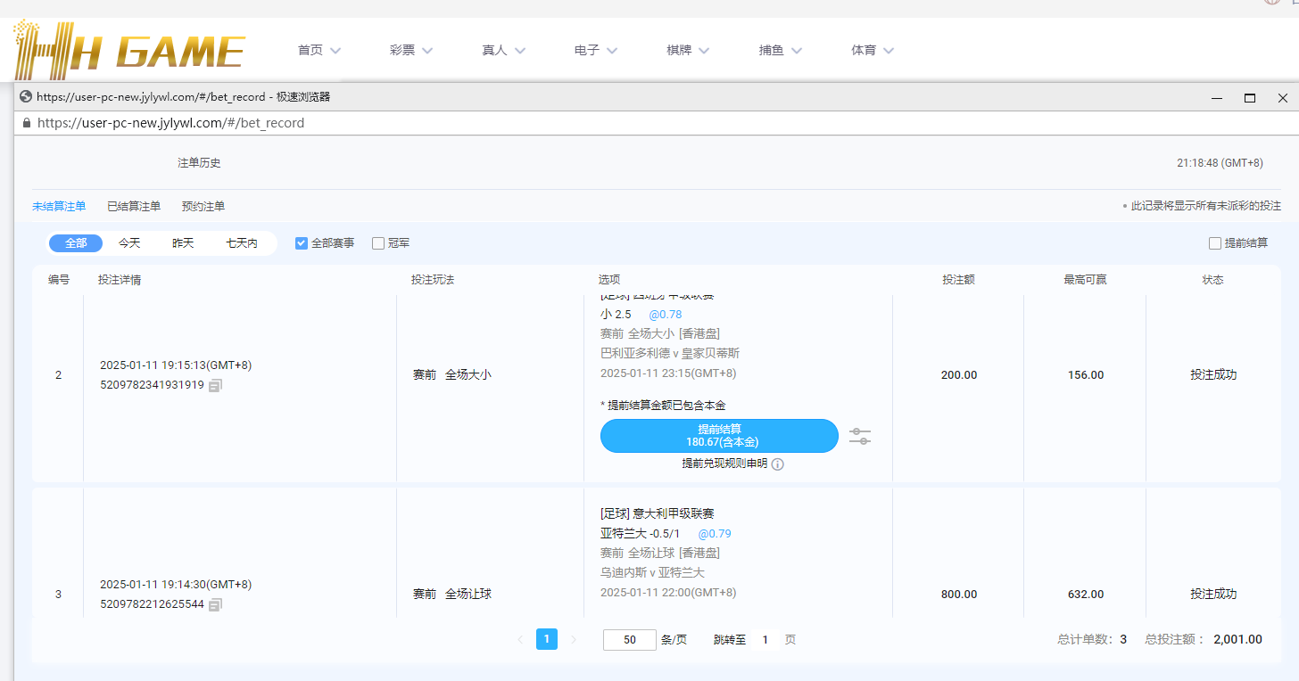Copy bet number 5209782212625544 via copy icon

coord(216,604)
